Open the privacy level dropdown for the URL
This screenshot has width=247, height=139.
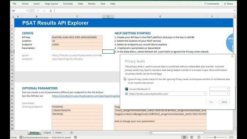click(x=220, y=93)
